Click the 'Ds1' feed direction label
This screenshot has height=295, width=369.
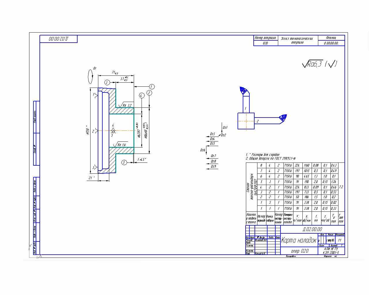pyautogui.click(x=225, y=128)
